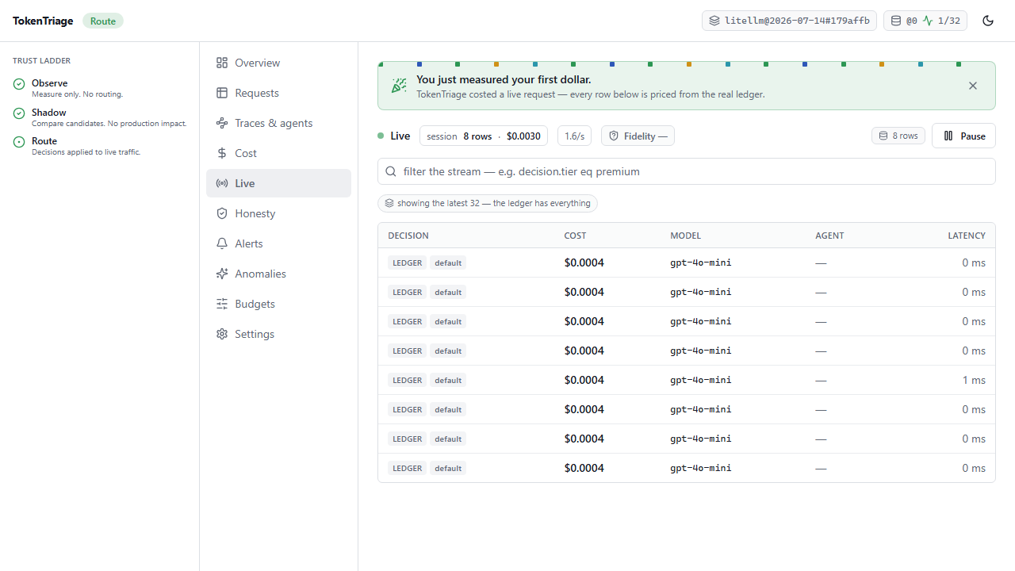This screenshot has height=571, width=1015.
Task: Open the Anomalies page
Action: coord(278,274)
